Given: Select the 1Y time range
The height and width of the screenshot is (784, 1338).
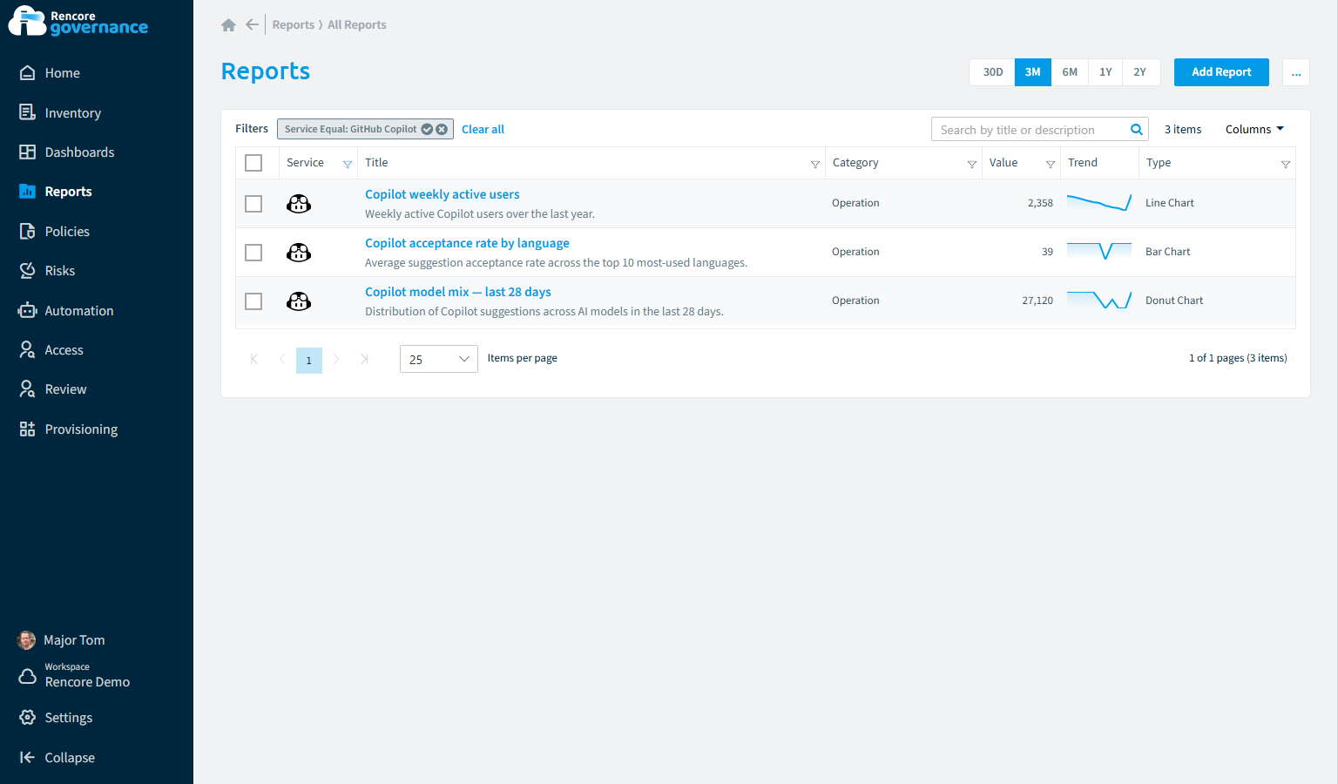Looking at the screenshot, I should coord(1105,72).
